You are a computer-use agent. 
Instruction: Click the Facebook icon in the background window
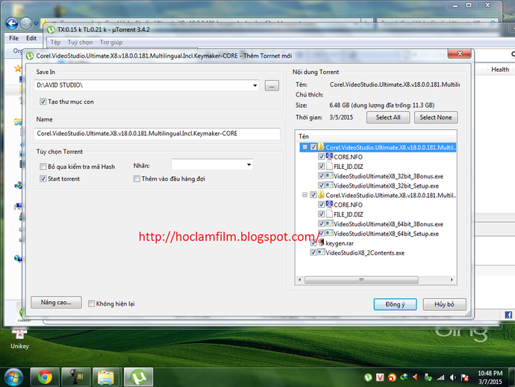[508, 315]
